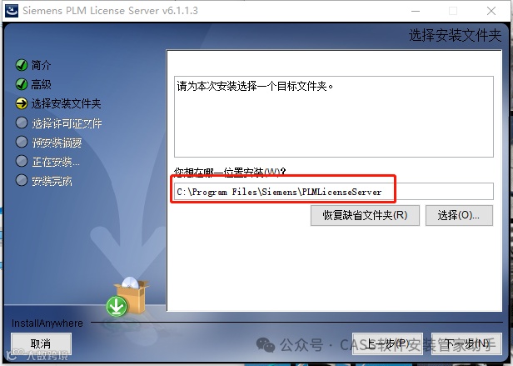Click the 恢复缺省文件夹(R) button
The image size is (513, 366).
click(x=365, y=215)
